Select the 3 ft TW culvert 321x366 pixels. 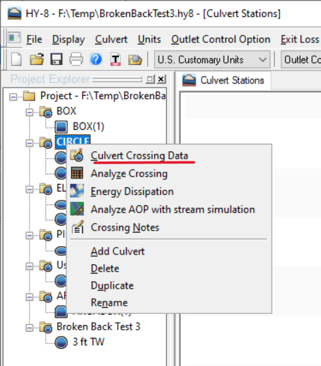(88, 342)
